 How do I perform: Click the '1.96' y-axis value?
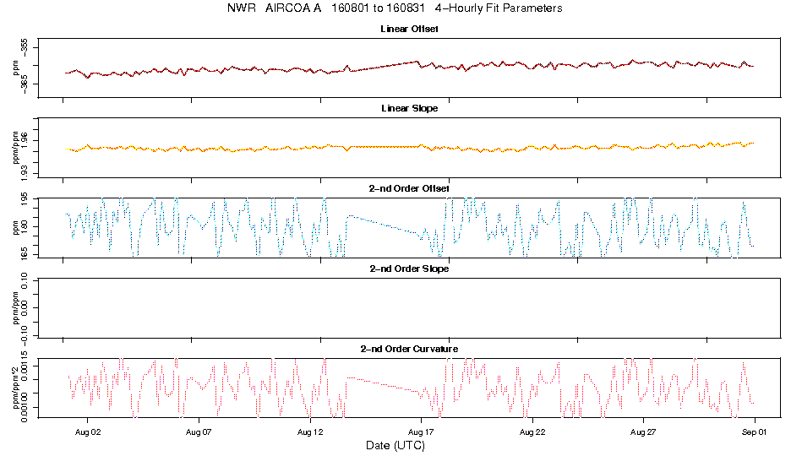(x=25, y=140)
